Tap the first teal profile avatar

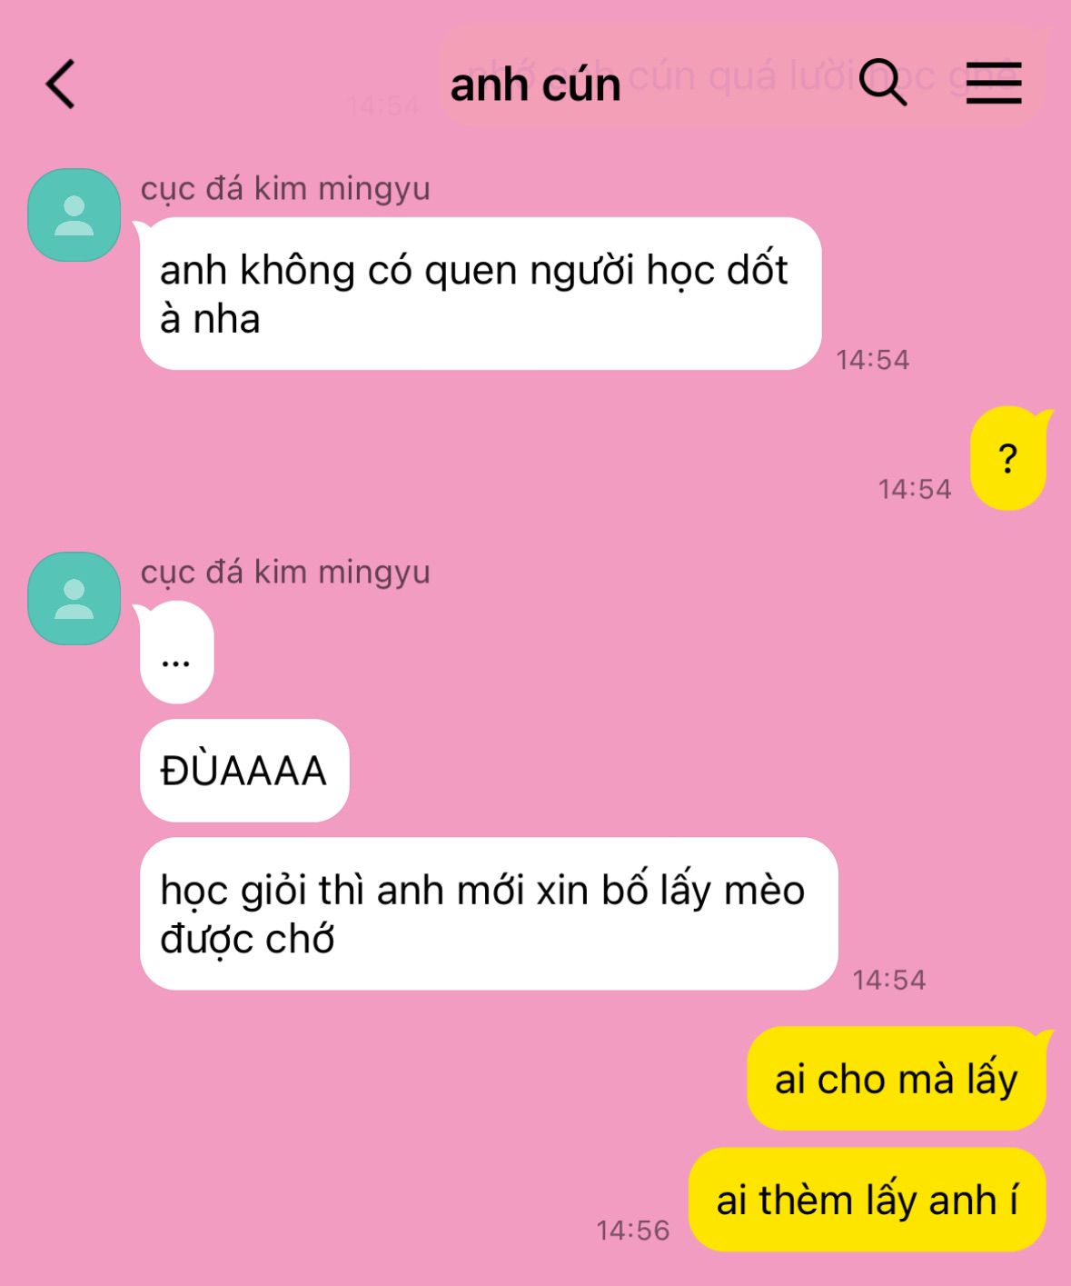pos(74,215)
